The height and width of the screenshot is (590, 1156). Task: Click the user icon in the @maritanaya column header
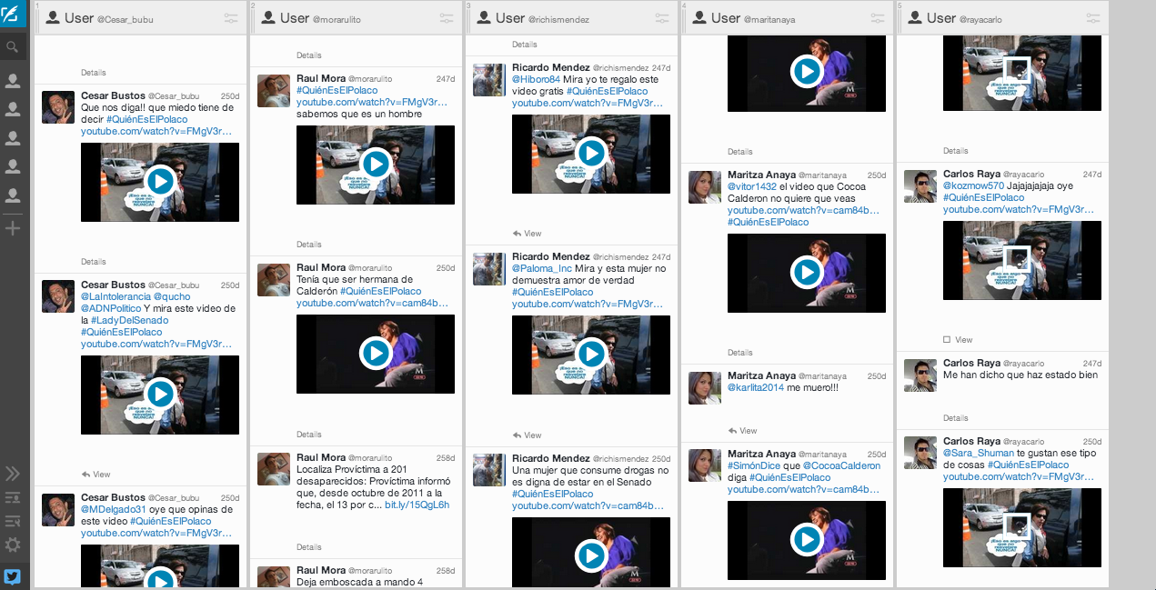click(x=699, y=18)
